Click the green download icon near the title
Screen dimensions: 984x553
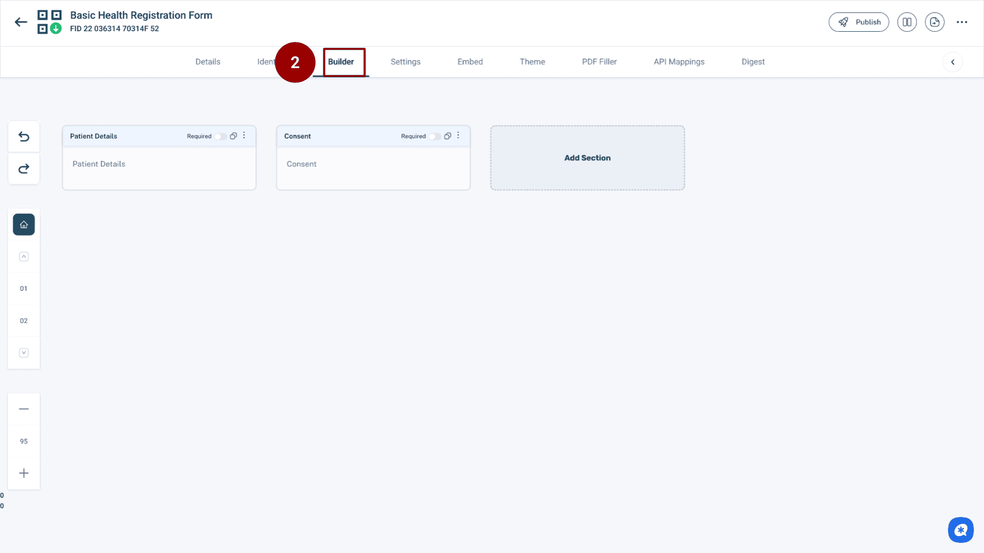coord(56,29)
